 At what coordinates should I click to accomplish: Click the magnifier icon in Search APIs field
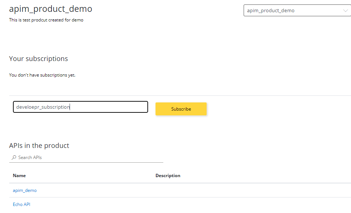point(13,157)
